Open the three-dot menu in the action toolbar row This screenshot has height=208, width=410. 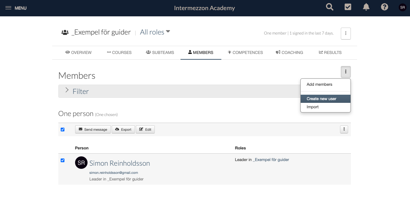[x=344, y=129]
